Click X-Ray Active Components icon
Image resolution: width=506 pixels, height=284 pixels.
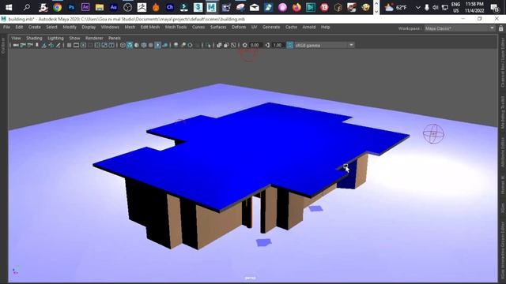click(226, 46)
